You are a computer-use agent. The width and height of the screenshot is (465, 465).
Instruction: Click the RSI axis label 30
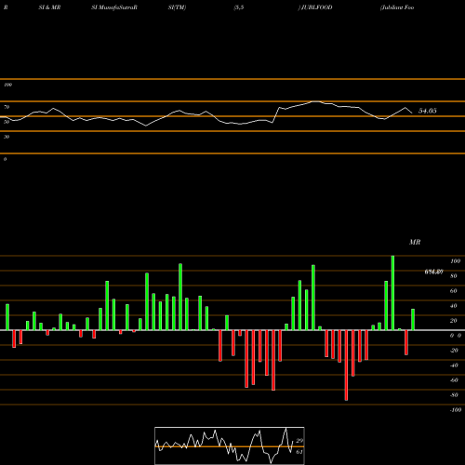click(x=7, y=137)
